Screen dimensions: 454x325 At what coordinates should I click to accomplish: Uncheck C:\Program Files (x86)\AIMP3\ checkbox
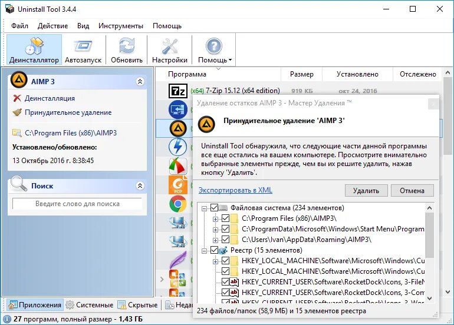(226, 218)
